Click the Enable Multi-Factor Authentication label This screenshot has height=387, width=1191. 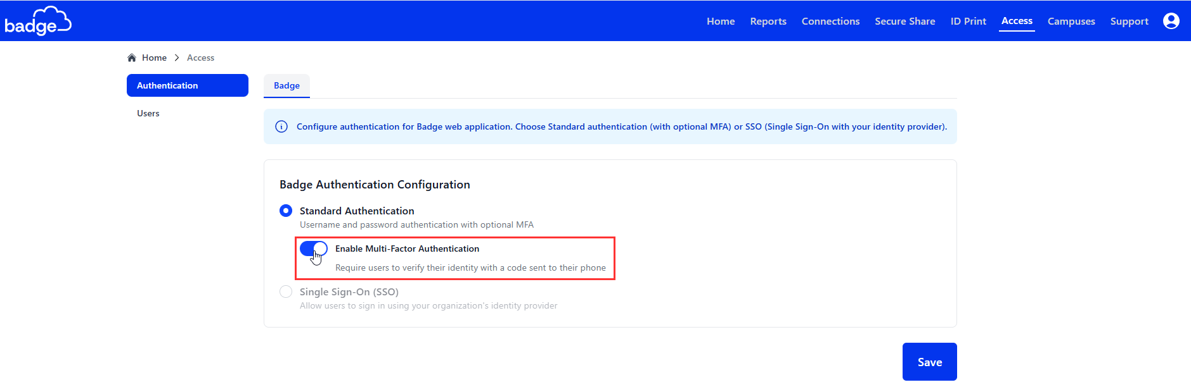pyautogui.click(x=407, y=249)
